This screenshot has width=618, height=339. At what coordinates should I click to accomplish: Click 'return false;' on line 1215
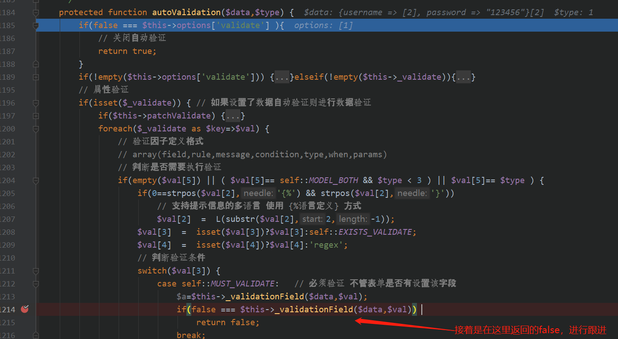click(x=228, y=323)
